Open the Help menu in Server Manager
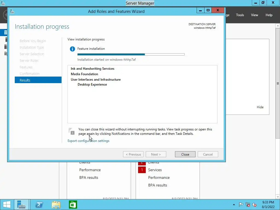This screenshot has height=210, width=280. pos(269,15)
